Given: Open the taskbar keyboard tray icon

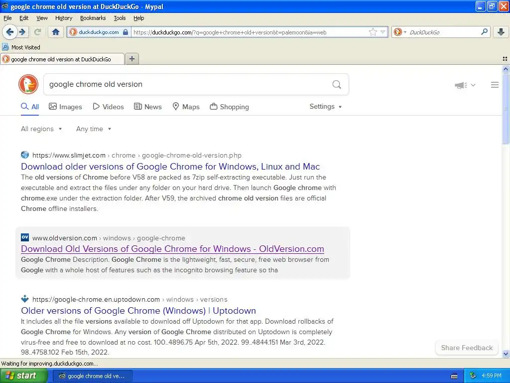Looking at the screenshot, I should pyautogui.click(x=454, y=376).
